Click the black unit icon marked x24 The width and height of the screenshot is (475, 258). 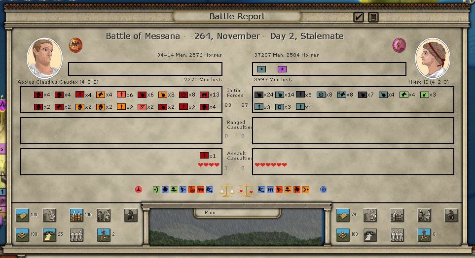click(x=258, y=95)
